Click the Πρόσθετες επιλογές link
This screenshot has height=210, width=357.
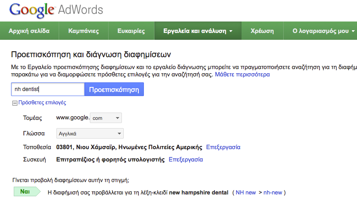click(42, 102)
